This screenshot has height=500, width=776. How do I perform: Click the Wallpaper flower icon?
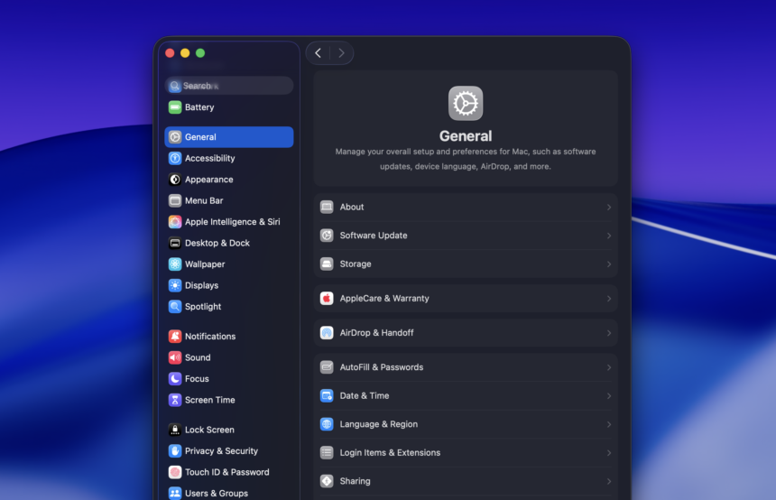point(175,264)
